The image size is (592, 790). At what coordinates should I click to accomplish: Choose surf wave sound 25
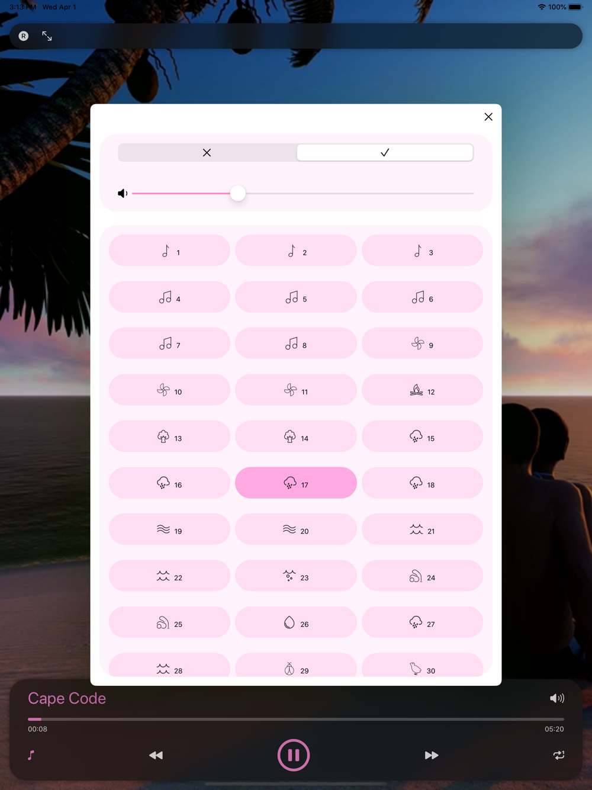pyautogui.click(x=169, y=622)
